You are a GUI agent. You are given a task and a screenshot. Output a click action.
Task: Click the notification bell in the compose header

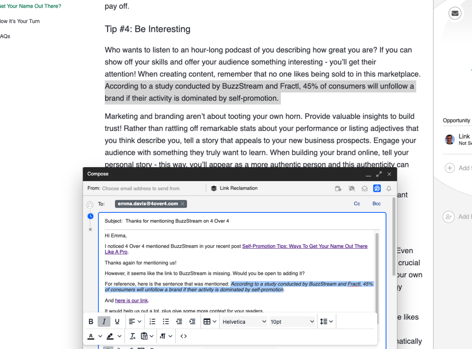tap(389, 188)
